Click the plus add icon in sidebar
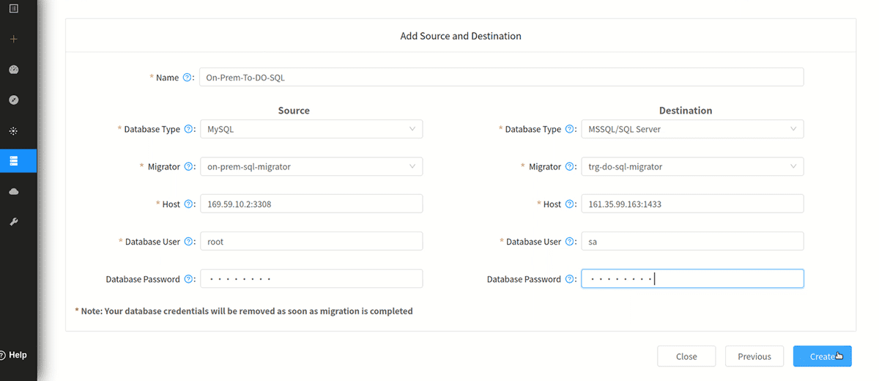 13,39
